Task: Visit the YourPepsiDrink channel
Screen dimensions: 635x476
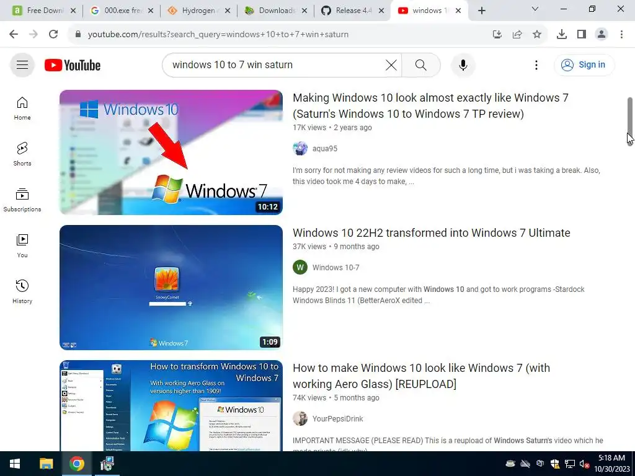Action: pyautogui.click(x=338, y=419)
